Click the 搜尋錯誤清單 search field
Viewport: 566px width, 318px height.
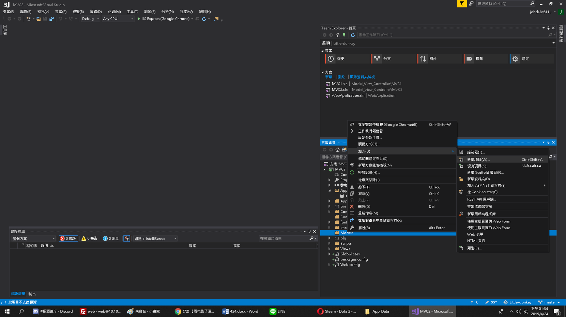click(288, 239)
